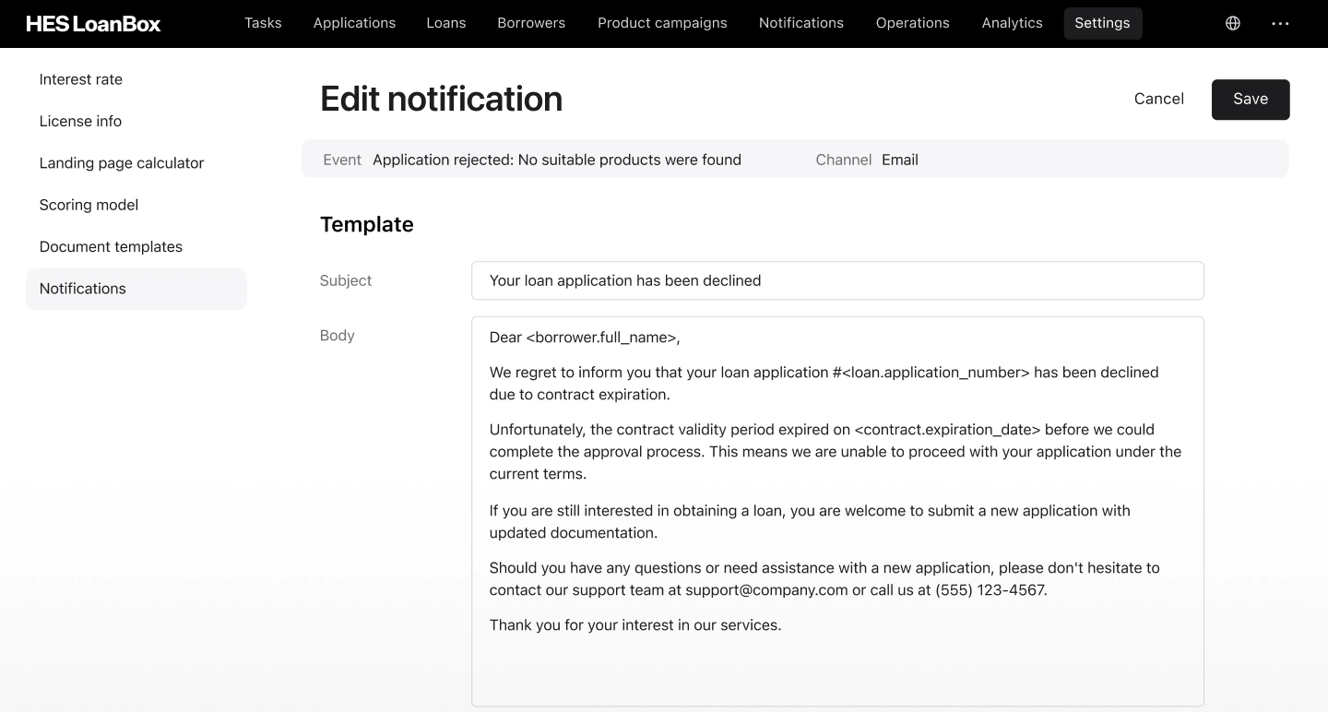Click the Subject input field
Viewport: 1328px width, 712px height.
(836, 280)
